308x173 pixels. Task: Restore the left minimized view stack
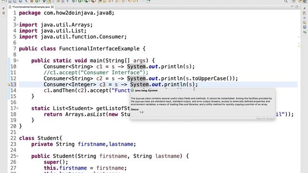pyautogui.click(x=3, y=9)
